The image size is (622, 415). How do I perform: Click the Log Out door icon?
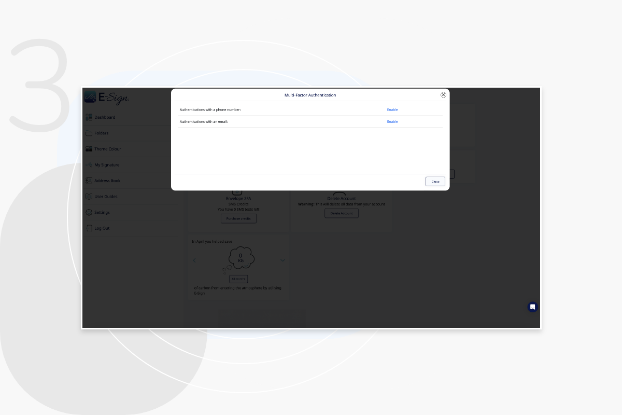pyautogui.click(x=89, y=228)
